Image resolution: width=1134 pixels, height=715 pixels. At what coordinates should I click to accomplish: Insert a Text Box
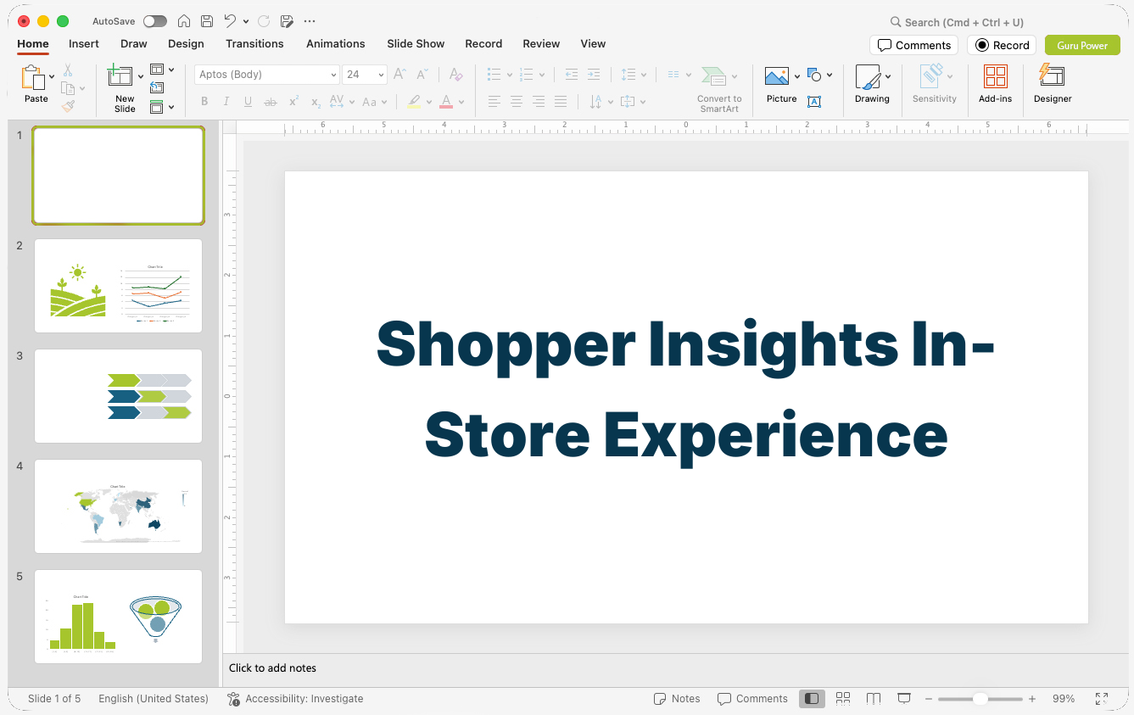pyautogui.click(x=814, y=102)
